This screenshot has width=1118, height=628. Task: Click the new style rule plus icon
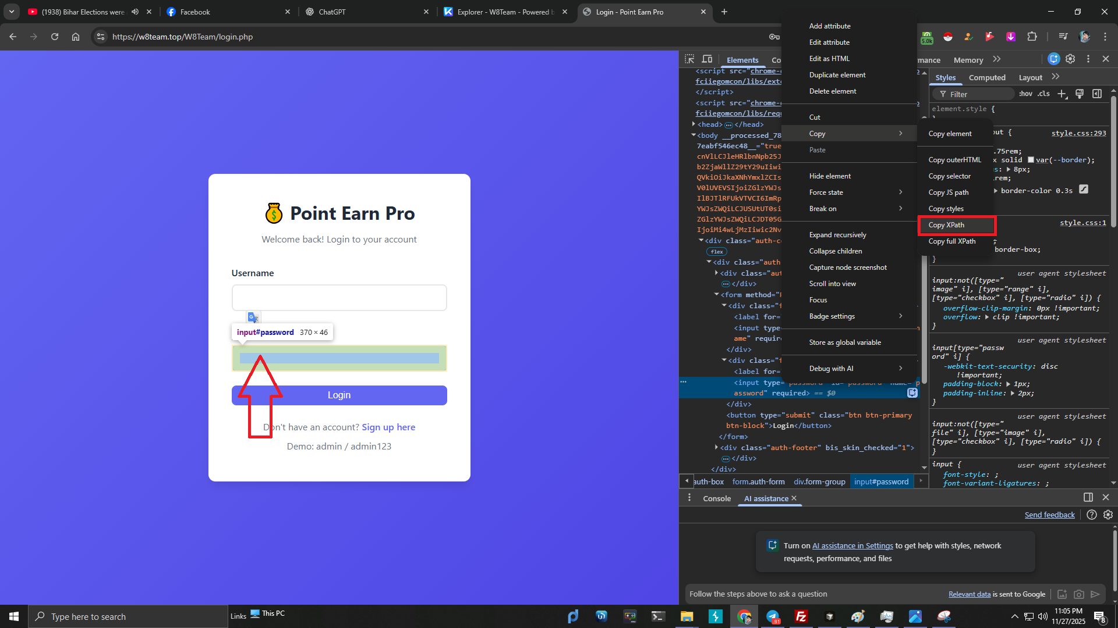[1062, 94]
